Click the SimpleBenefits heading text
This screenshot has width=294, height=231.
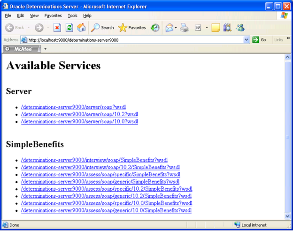[x=35, y=144]
